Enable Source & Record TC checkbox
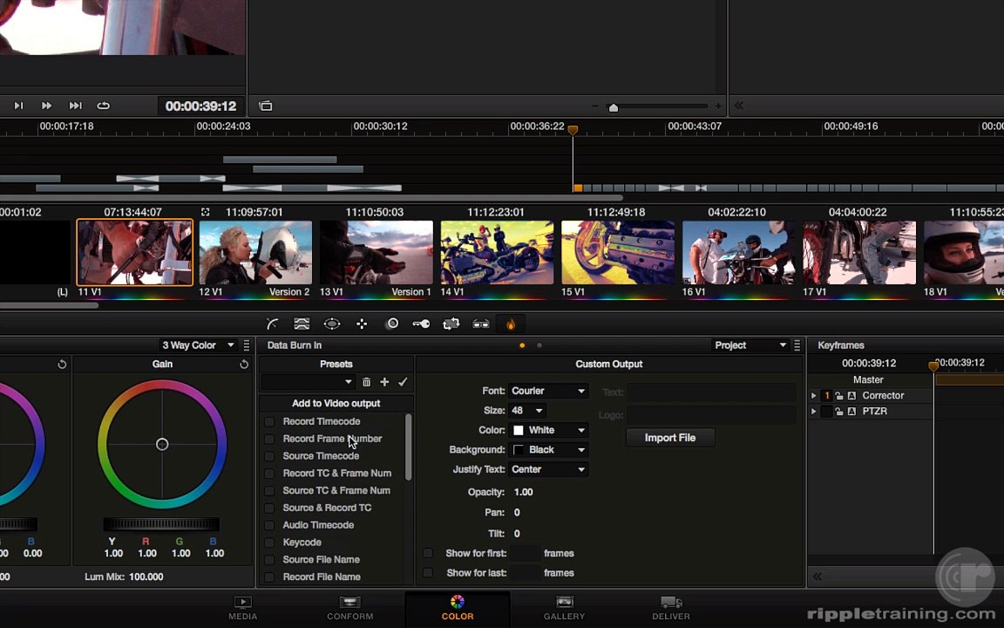Screen dimensions: 1004x628 click(269, 509)
